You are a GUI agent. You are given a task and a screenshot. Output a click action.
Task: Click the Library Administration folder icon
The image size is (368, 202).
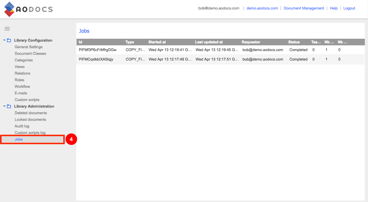(9, 106)
